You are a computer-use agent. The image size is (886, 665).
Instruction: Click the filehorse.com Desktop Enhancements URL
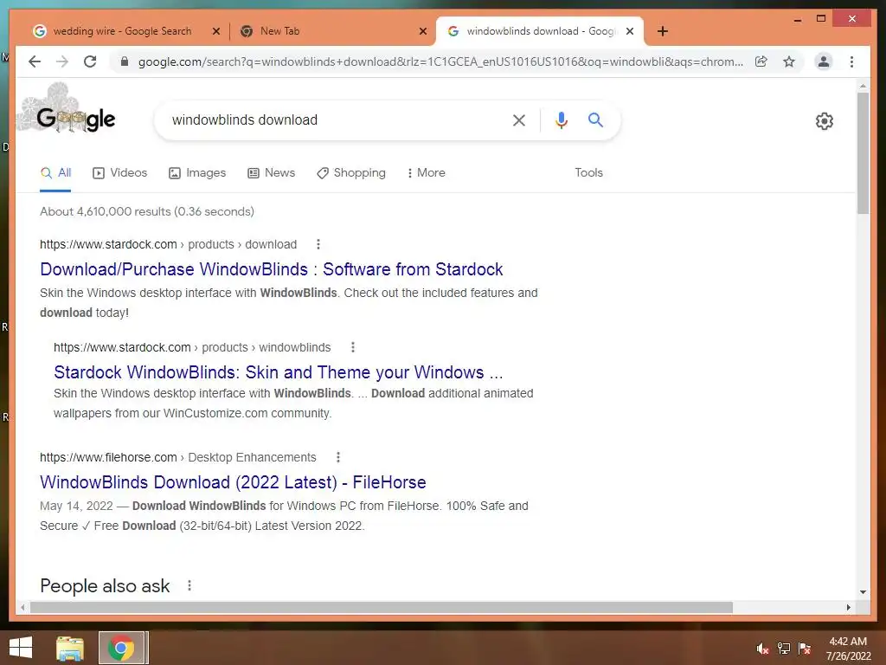(177, 457)
